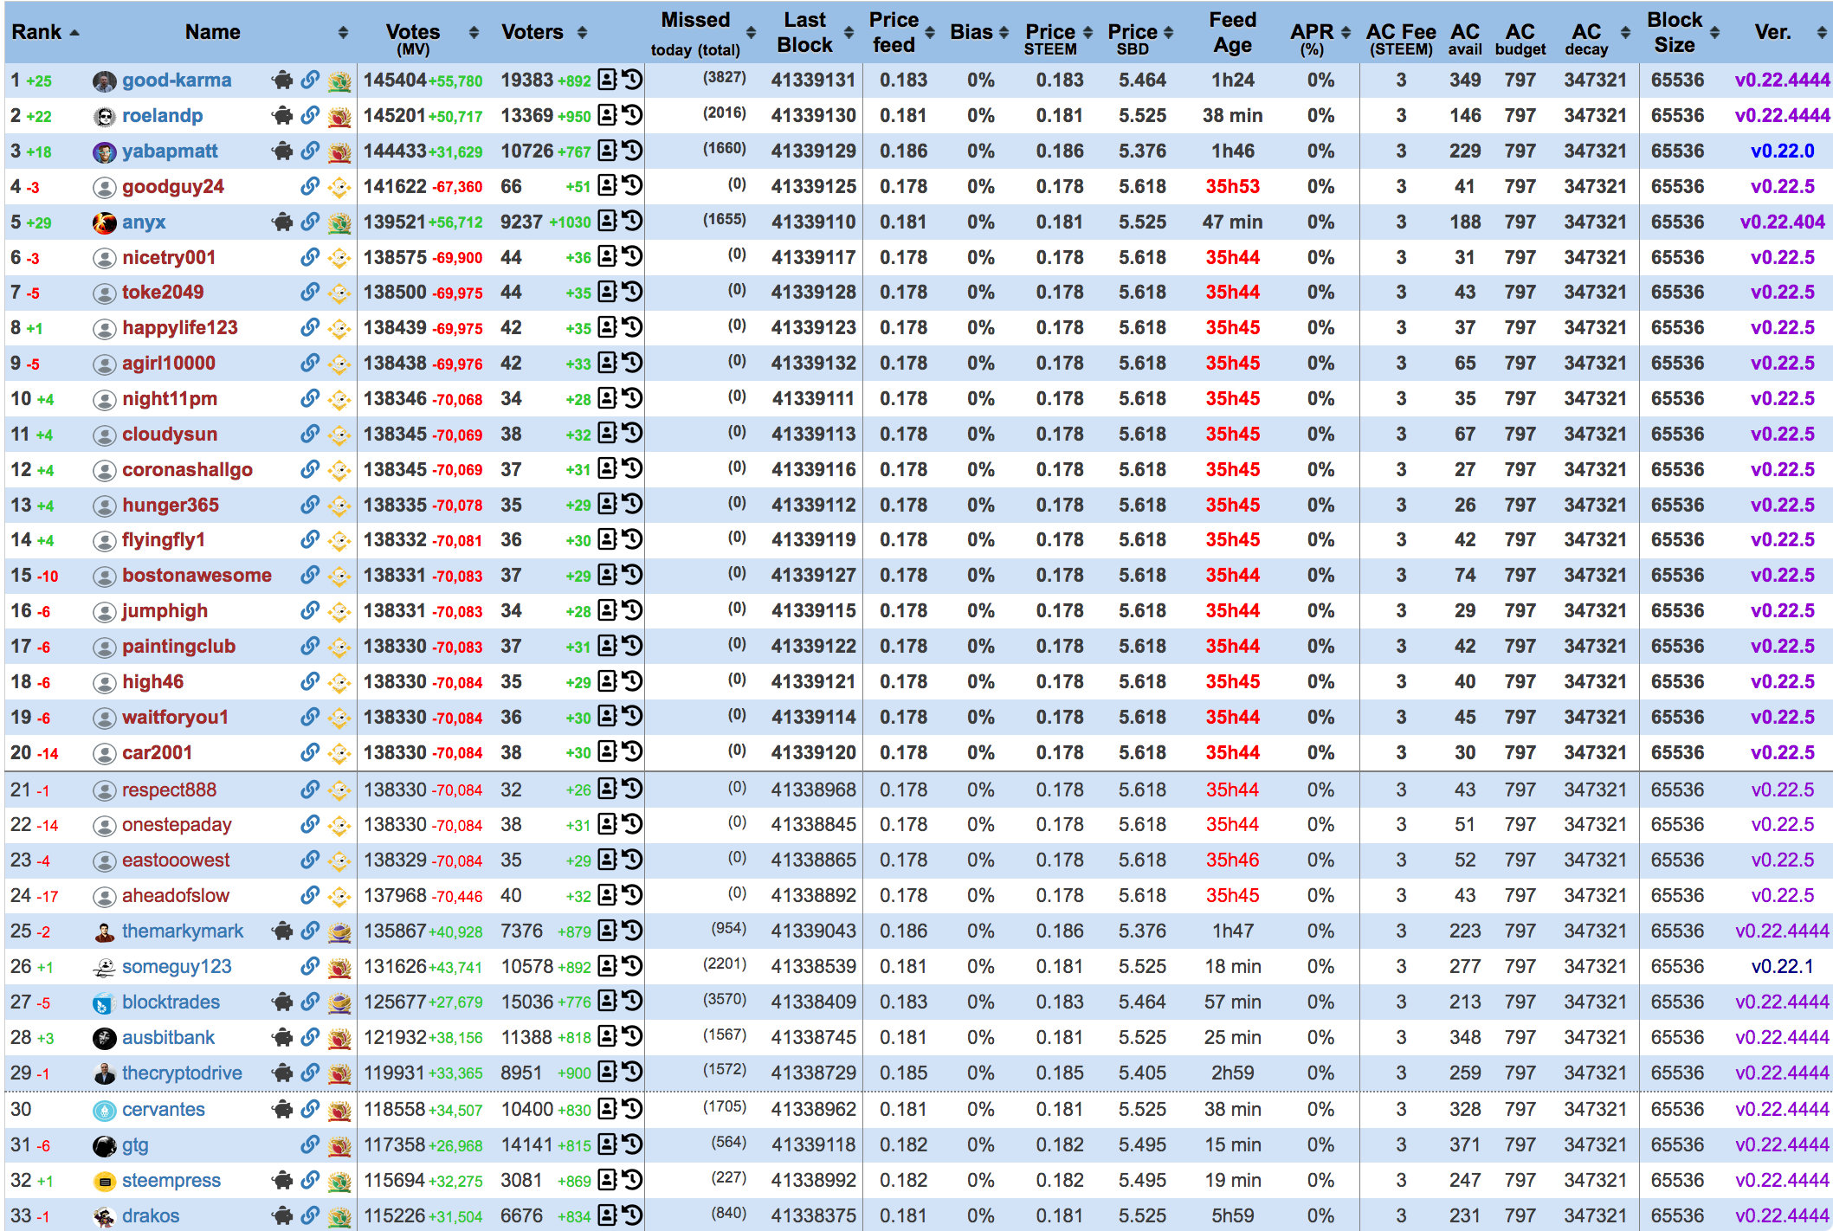Open the someguy123 witness link
The image size is (1833, 1231).
coord(177,967)
